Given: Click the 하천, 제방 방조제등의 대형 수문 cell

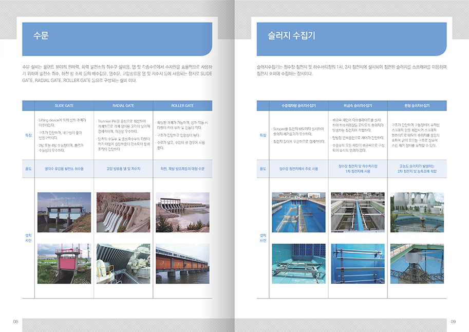Looking at the screenshot, I should 182,169.
